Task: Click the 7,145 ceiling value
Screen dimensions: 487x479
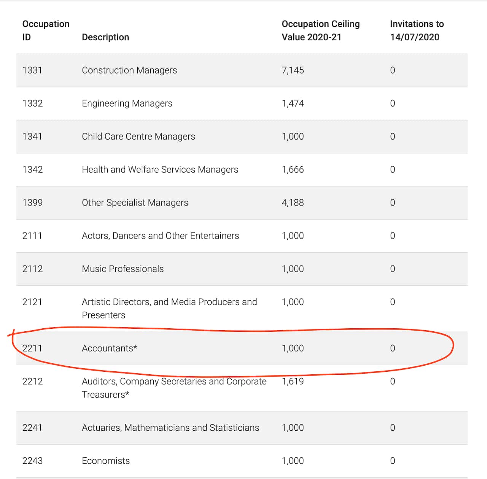Action: tap(293, 70)
